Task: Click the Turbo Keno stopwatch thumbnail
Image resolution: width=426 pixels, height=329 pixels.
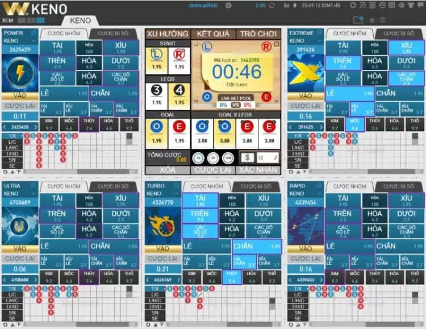Action: [163, 226]
